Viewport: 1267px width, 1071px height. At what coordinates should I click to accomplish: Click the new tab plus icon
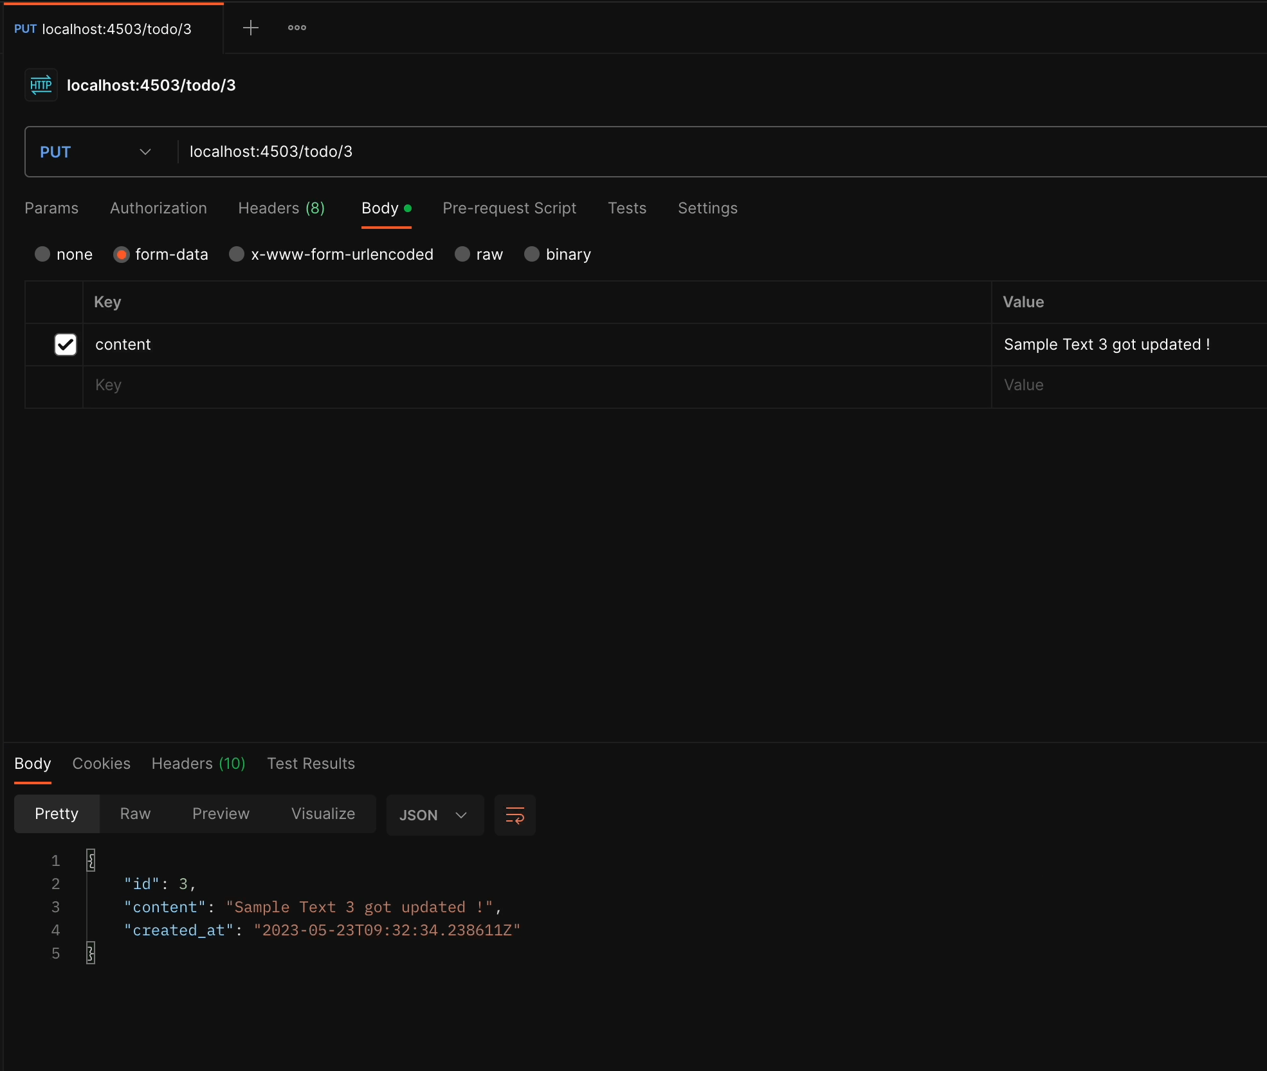coord(251,28)
